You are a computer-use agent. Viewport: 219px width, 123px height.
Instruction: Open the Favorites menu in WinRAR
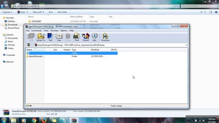coord(54,30)
